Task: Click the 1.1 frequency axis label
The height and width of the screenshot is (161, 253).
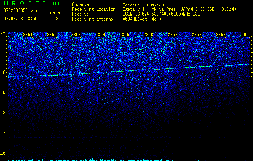Action: click(x=3, y=52)
